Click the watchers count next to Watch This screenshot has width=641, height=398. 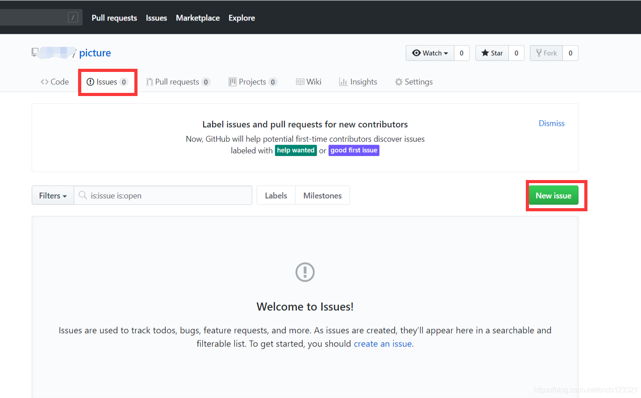coord(462,53)
